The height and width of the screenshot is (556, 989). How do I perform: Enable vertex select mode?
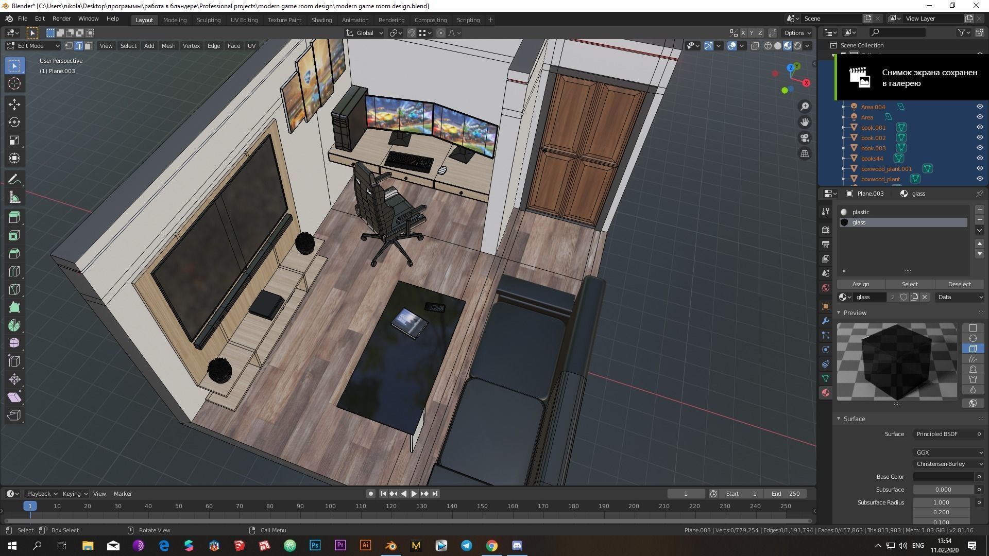point(69,46)
